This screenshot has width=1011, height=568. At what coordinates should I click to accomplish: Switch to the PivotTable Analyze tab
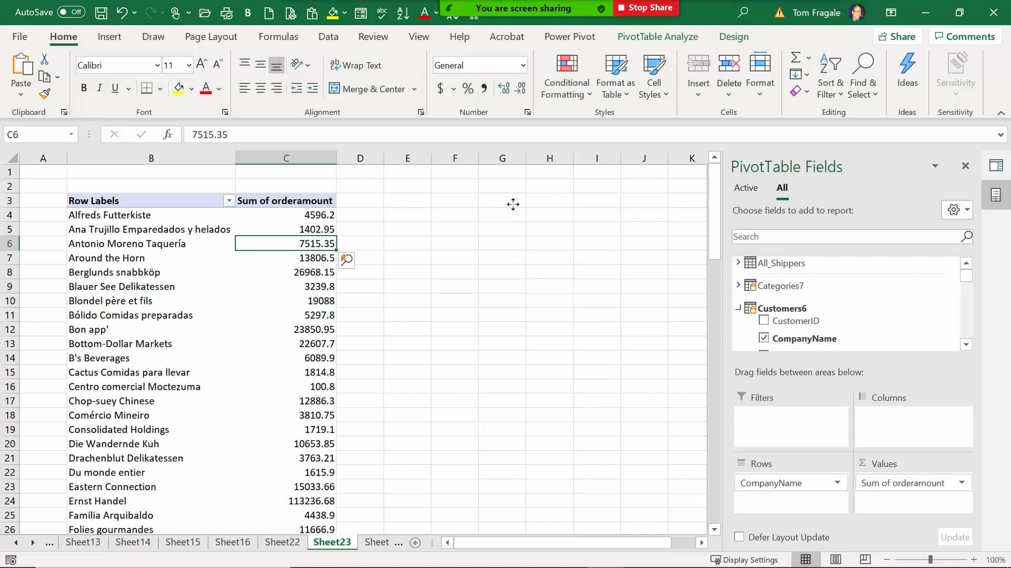point(657,36)
